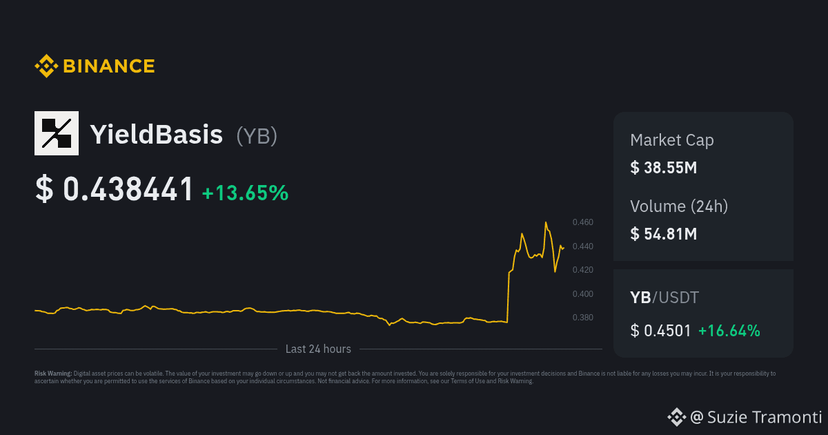Viewport: 828px width, 435px height.
Task: Click the $ 0.4501 pair price
Action: click(x=661, y=331)
